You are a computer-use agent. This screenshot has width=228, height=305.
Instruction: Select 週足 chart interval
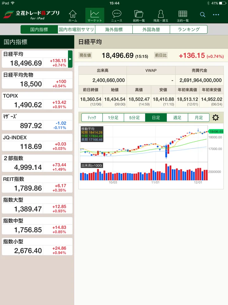177,118
